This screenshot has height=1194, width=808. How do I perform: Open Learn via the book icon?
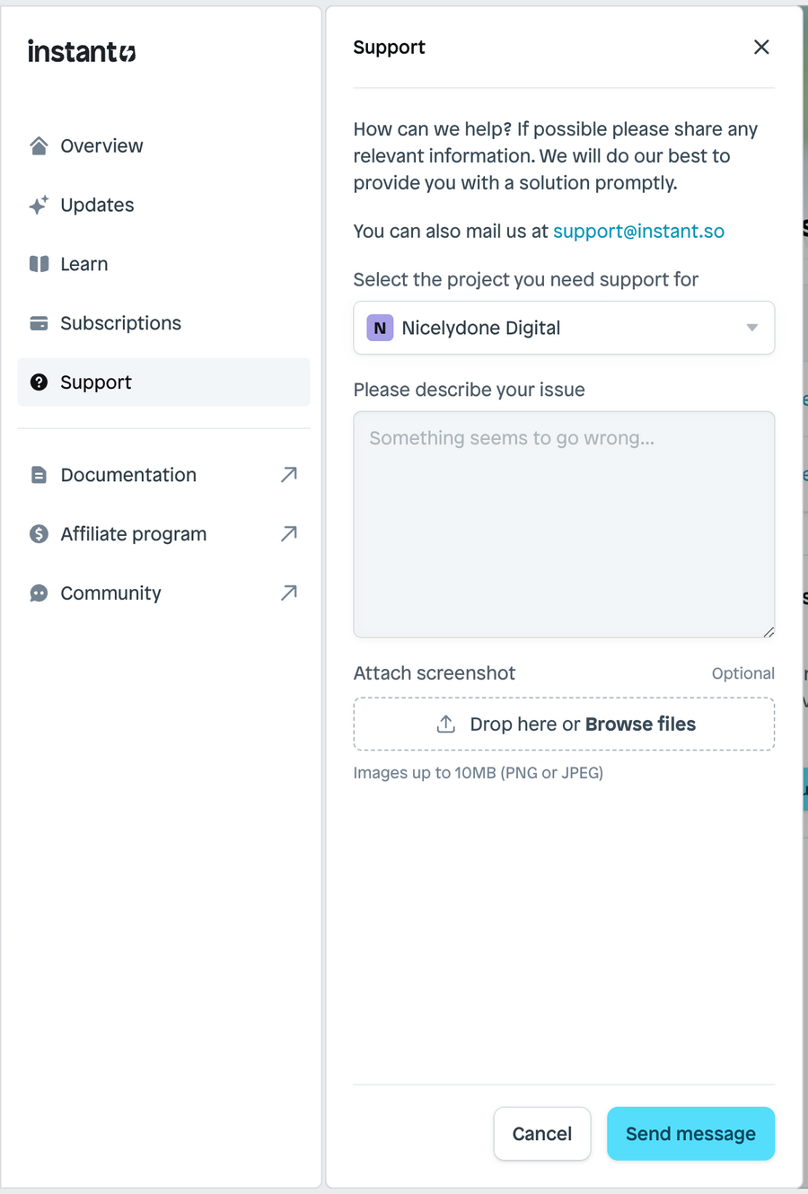coord(39,264)
